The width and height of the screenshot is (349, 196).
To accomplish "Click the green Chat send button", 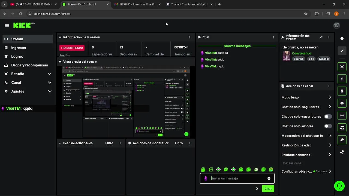I will 268,189.
